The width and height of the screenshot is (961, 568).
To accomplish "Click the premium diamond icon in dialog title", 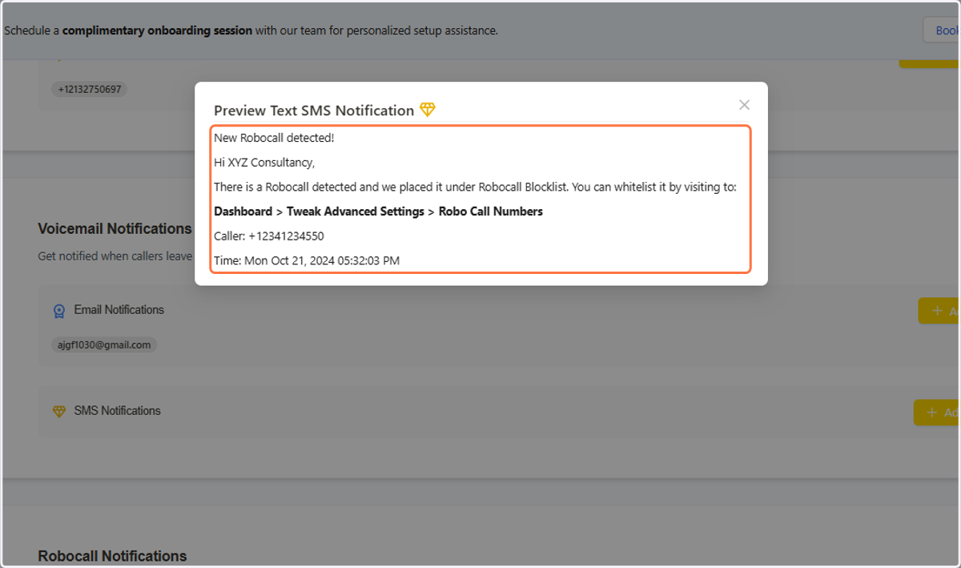I will 428,110.
